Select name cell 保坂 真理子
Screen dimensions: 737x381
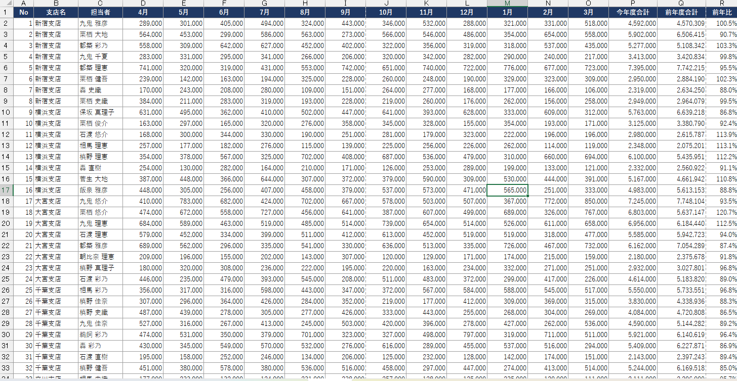(x=100, y=112)
